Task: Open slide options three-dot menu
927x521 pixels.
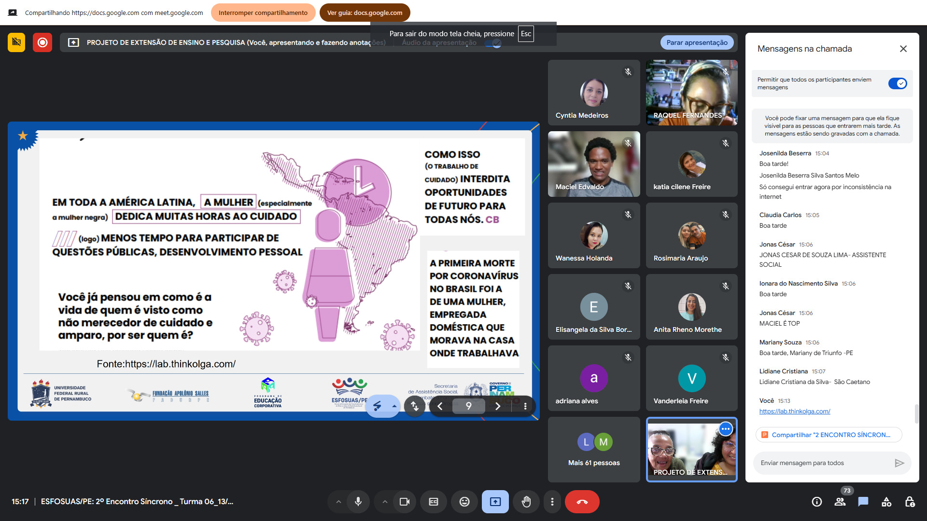Action: [525, 406]
